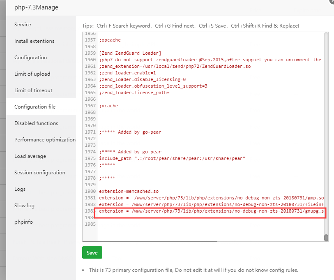Select Install extentions in sidebar
The image size is (334, 280).
(34, 41)
